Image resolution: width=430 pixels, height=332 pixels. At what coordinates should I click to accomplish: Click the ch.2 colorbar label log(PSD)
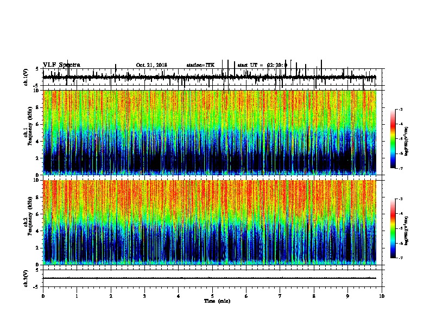406,231
